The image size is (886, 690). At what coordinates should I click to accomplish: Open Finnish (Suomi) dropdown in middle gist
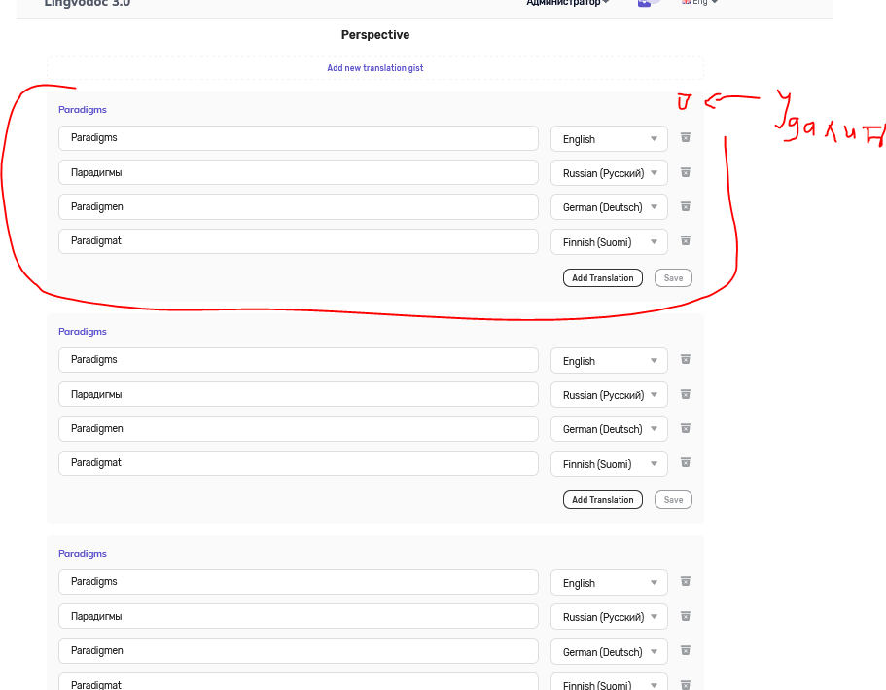pyautogui.click(x=609, y=464)
